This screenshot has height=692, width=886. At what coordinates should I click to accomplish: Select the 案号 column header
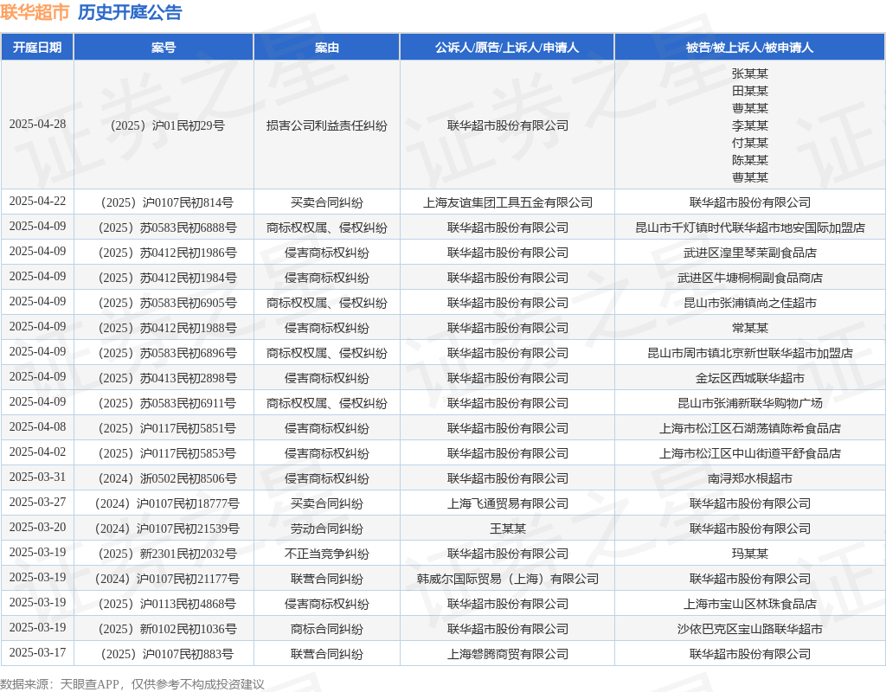164,48
